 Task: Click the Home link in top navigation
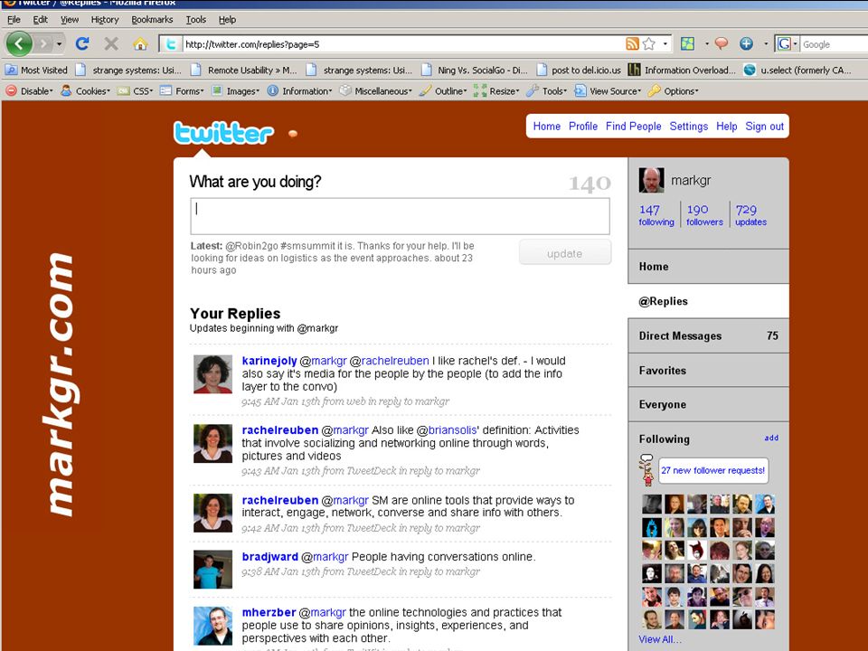[x=546, y=127]
